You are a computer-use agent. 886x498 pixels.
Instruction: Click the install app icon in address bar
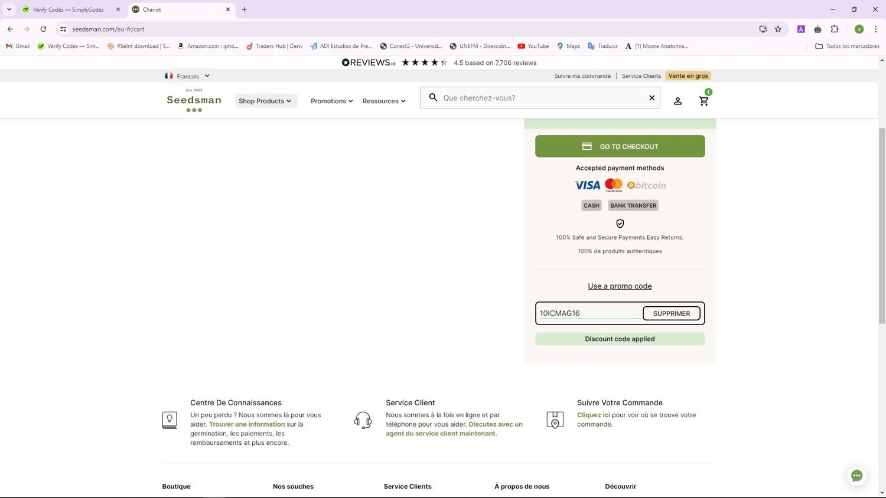click(x=763, y=29)
